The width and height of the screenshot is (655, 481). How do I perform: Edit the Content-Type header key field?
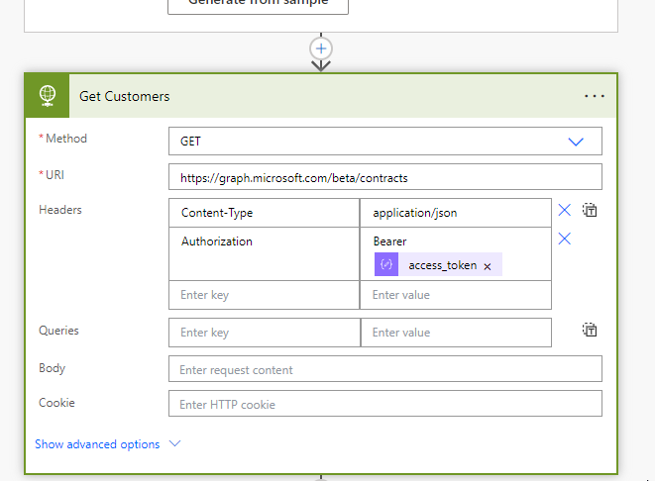pyautogui.click(x=264, y=213)
